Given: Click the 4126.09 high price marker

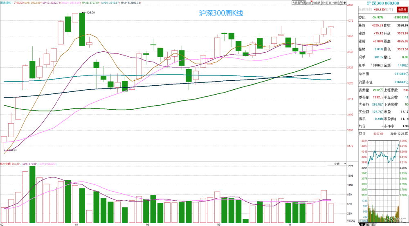Looking at the screenshot, I should point(90,13).
